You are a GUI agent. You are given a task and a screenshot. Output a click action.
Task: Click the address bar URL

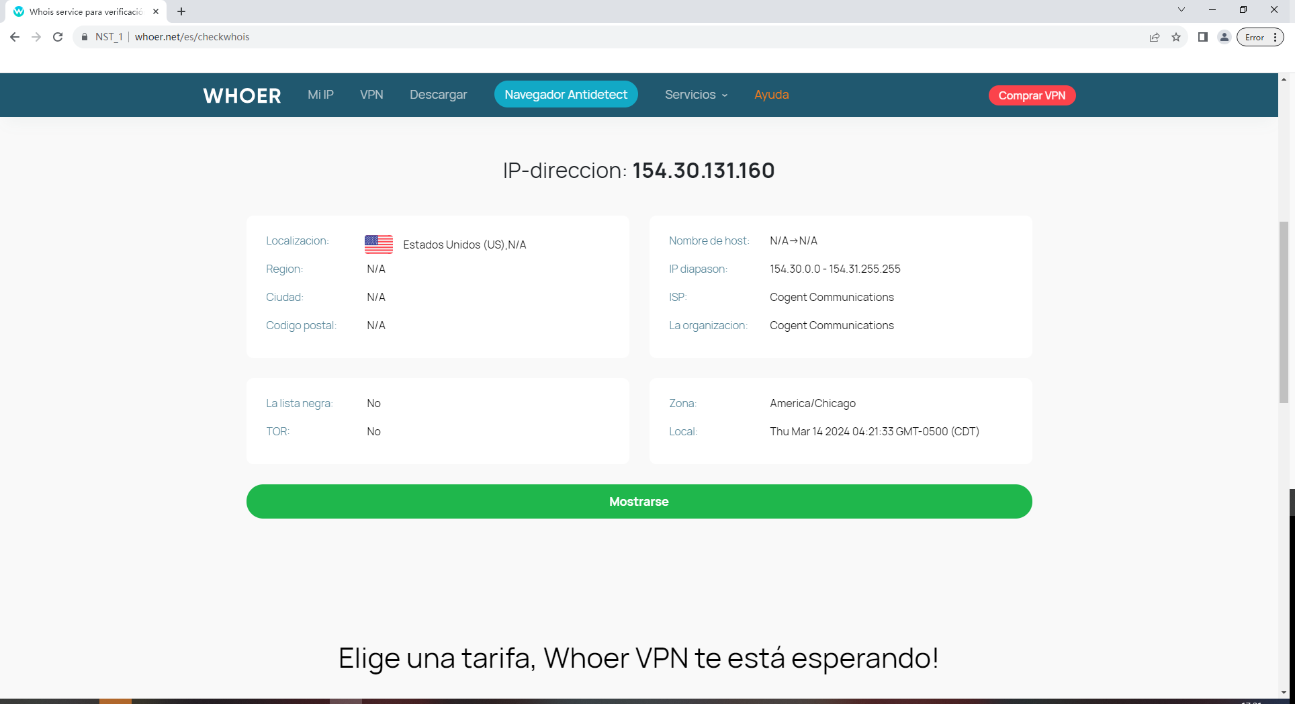click(192, 37)
